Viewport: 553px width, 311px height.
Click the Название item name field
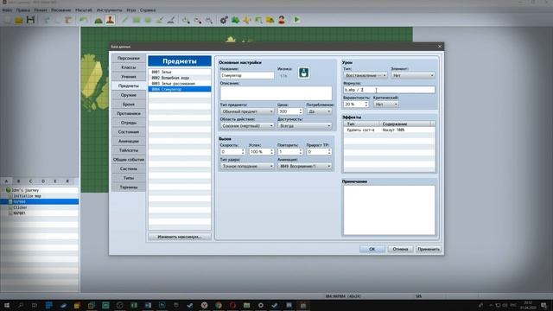click(x=247, y=75)
